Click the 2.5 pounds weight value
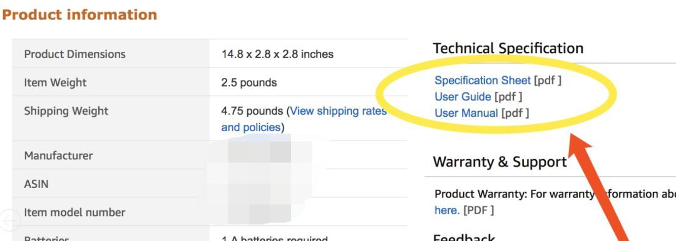Screen dimensions: 676x241 248,82
